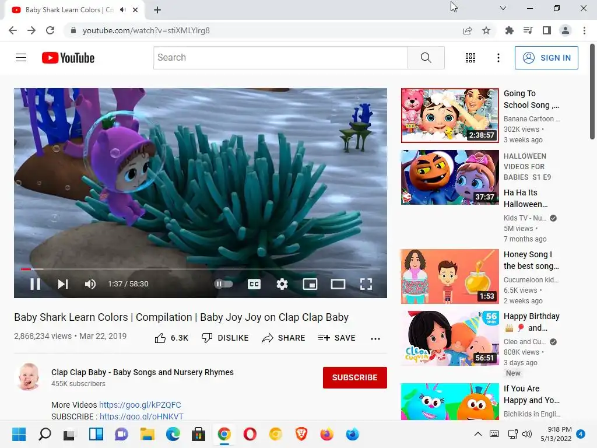This screenshot has width=597, height=448.
Task: Open Chrome extensions puzzle icon
Action: (x=509, y=30)
